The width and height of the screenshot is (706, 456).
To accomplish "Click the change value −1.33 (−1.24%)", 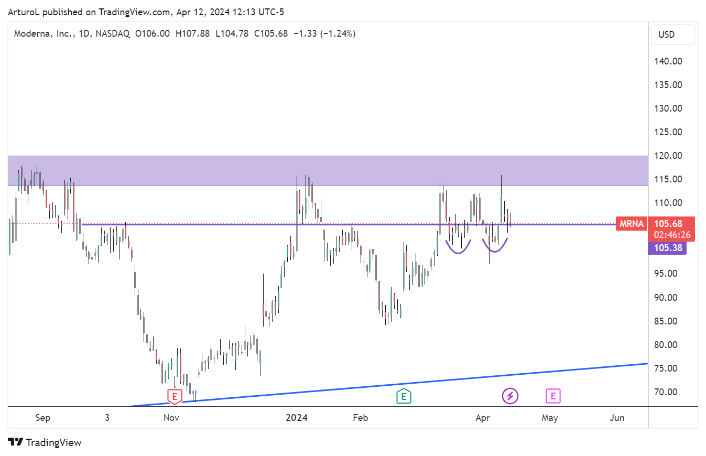I will 324,34.
